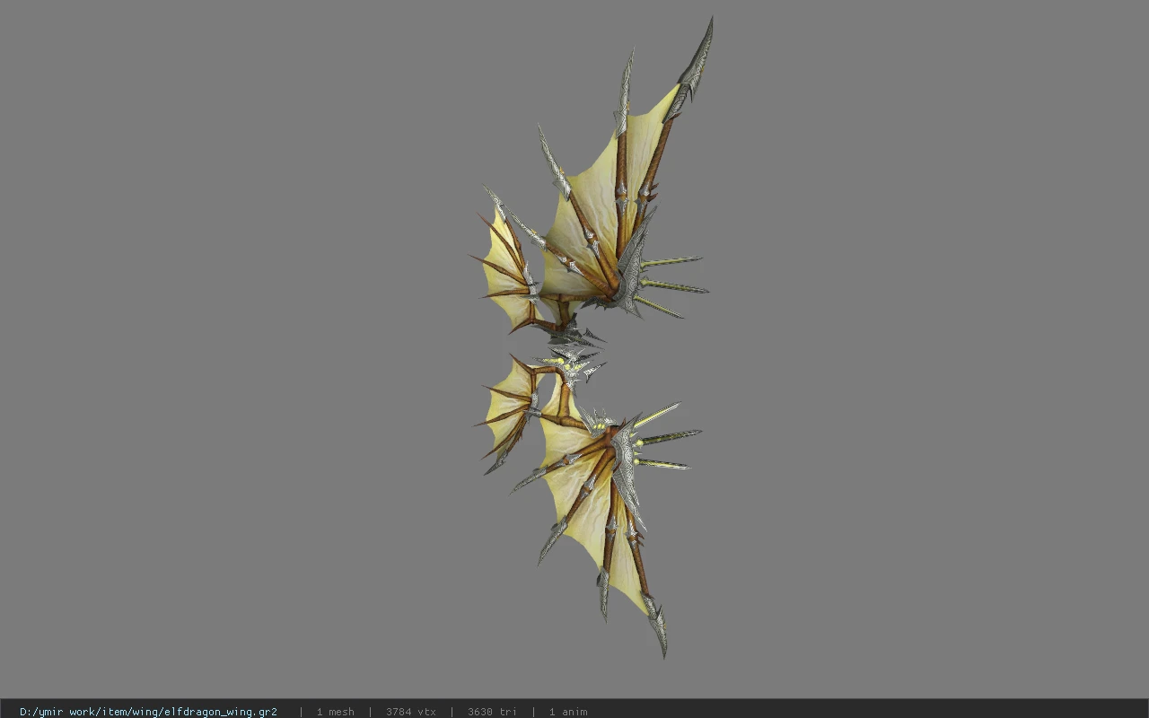This screenshot has width=1149, height=718.
Task: Click the file path elfdragon_wing.gr2 in status bar
Action: pyautogui.click(x=148, y=712)
